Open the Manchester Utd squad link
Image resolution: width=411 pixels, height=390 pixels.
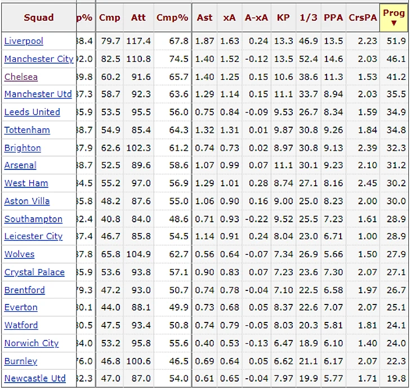click(x=38, y=94)
